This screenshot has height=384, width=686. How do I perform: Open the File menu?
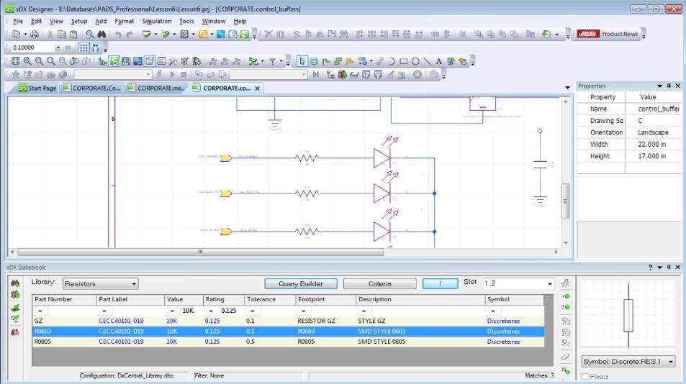[18, 21]
